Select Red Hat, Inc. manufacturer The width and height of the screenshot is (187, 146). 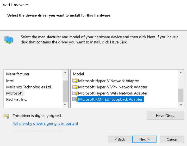click(16, 99)
